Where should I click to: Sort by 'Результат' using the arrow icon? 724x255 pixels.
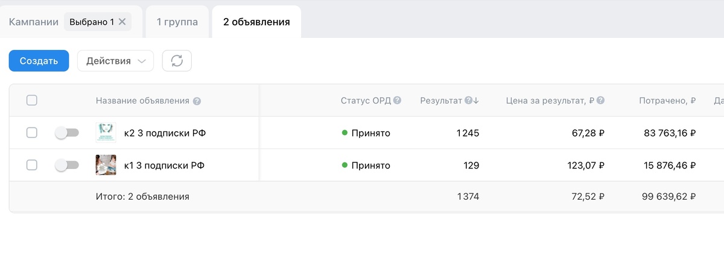(476, 100)
